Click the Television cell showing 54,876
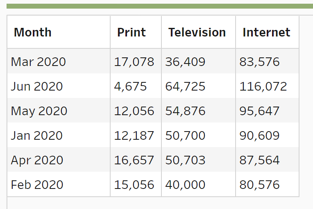 [x=186, y=111]
